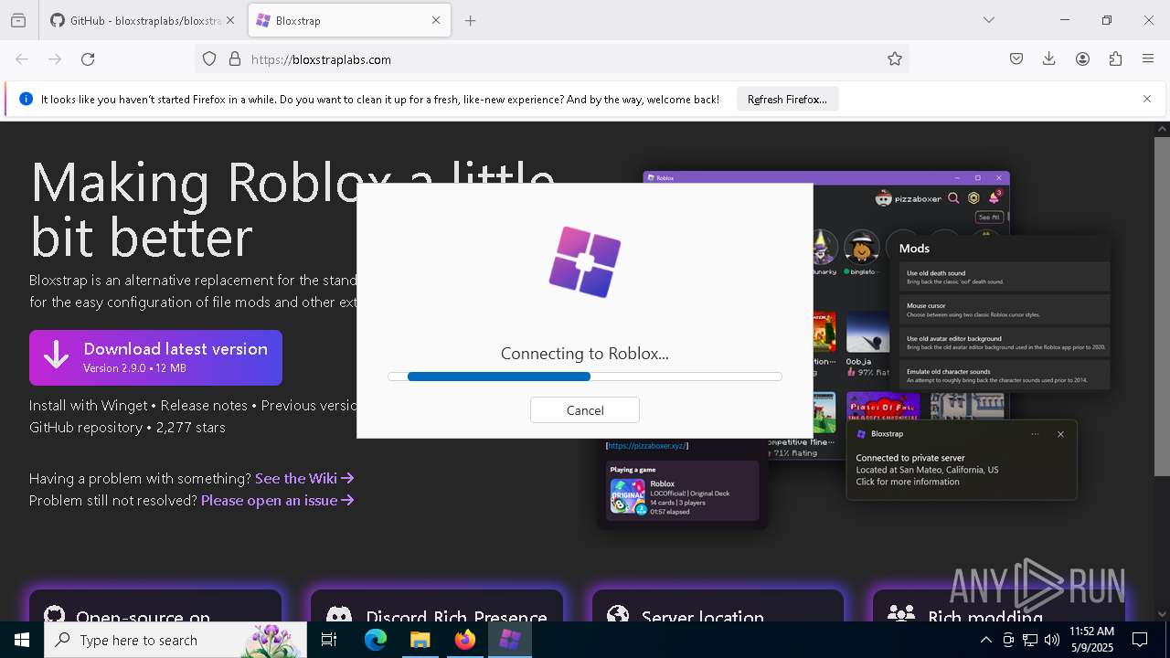1170x658 pixels.
Task: Click the taskbar search box
Action: (x=175, y=640)
